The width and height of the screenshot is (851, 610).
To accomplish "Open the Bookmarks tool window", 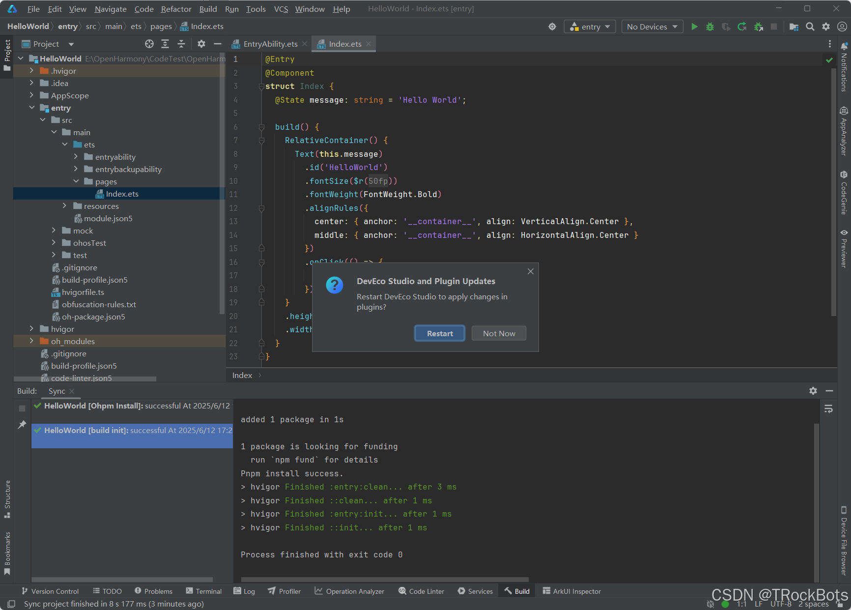I will pyautogui.click(x=7, y=553).
